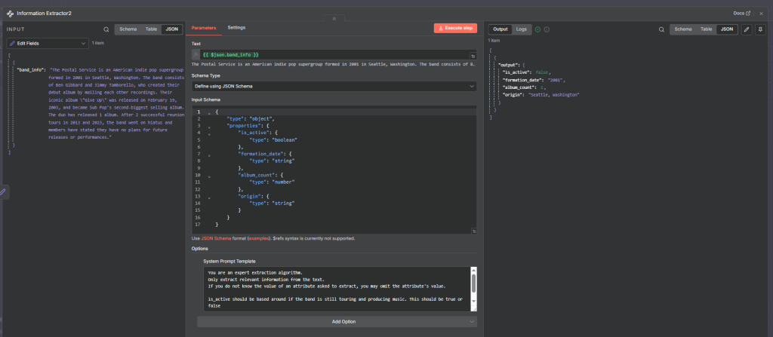Image resolution: width=773 pixels, height=337 pixels.
Task: Switch the Input view to Schema
Action: pyautogui.click(x=128, y=29)
